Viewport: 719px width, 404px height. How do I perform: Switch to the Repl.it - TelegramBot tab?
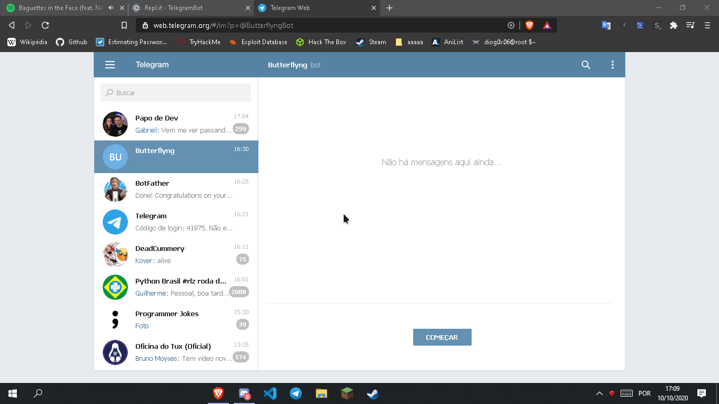point(191,8)
